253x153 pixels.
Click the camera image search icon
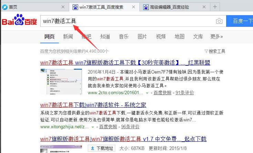[x=219, y=21]
